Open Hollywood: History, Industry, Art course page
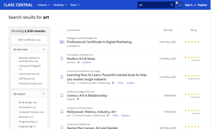Screen dimensions: 211x129 91,112
